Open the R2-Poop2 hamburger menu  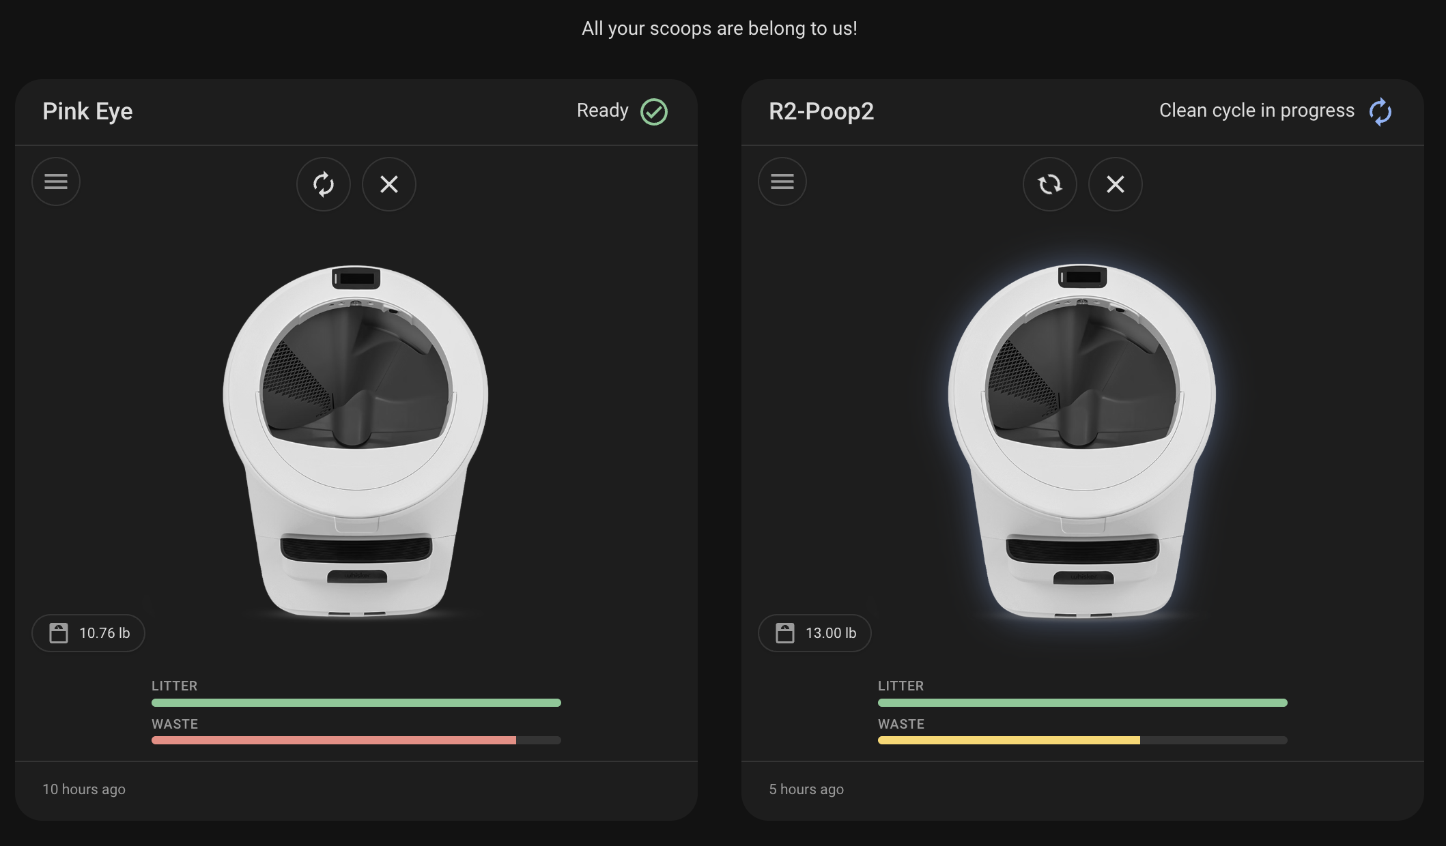(782, 182)
